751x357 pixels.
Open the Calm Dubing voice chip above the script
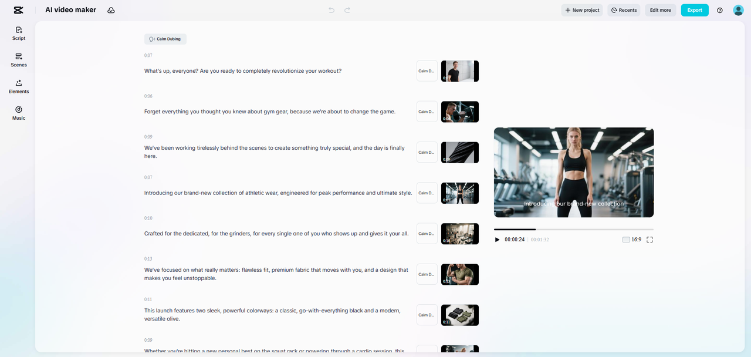pyautogui.click(x=165, y=39)
